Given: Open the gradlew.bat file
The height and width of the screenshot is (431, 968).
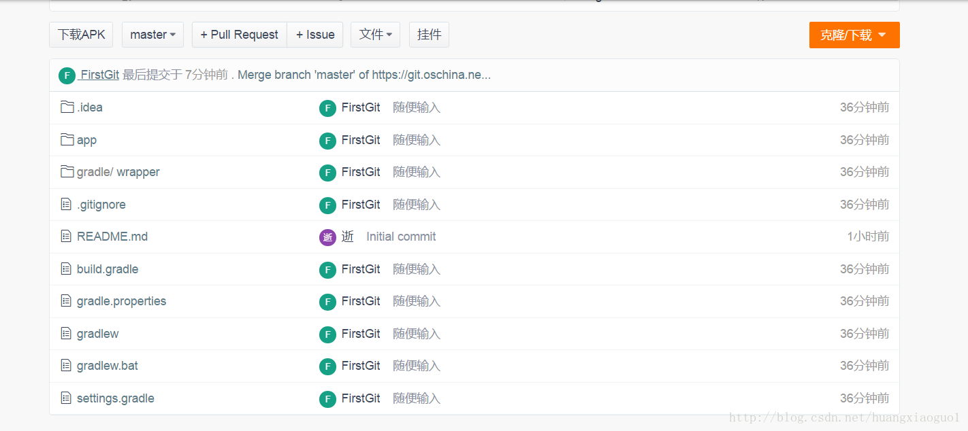Looking at the screenshot, I should (x=108, y=366).
